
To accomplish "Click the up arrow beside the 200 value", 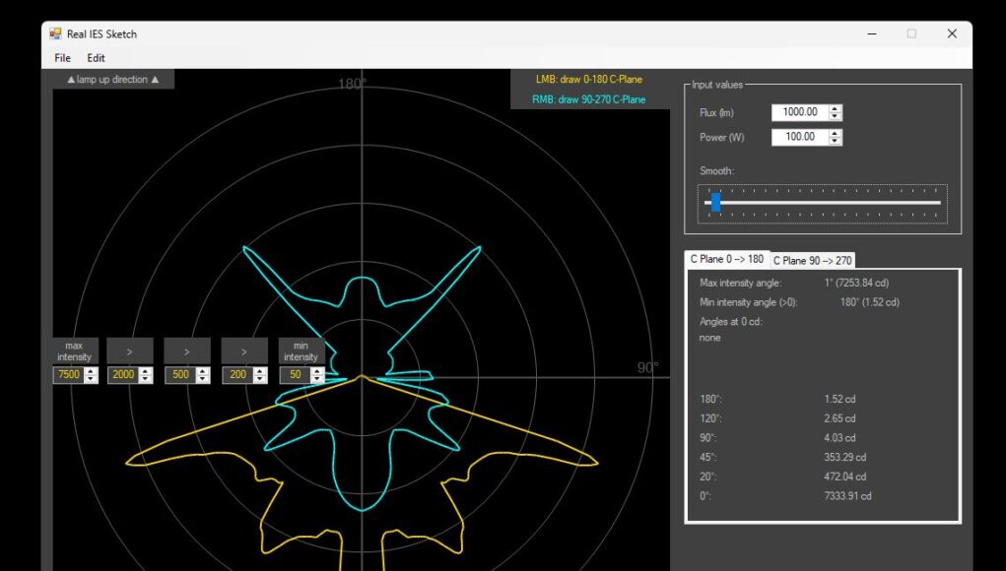I will pos(260,371).
